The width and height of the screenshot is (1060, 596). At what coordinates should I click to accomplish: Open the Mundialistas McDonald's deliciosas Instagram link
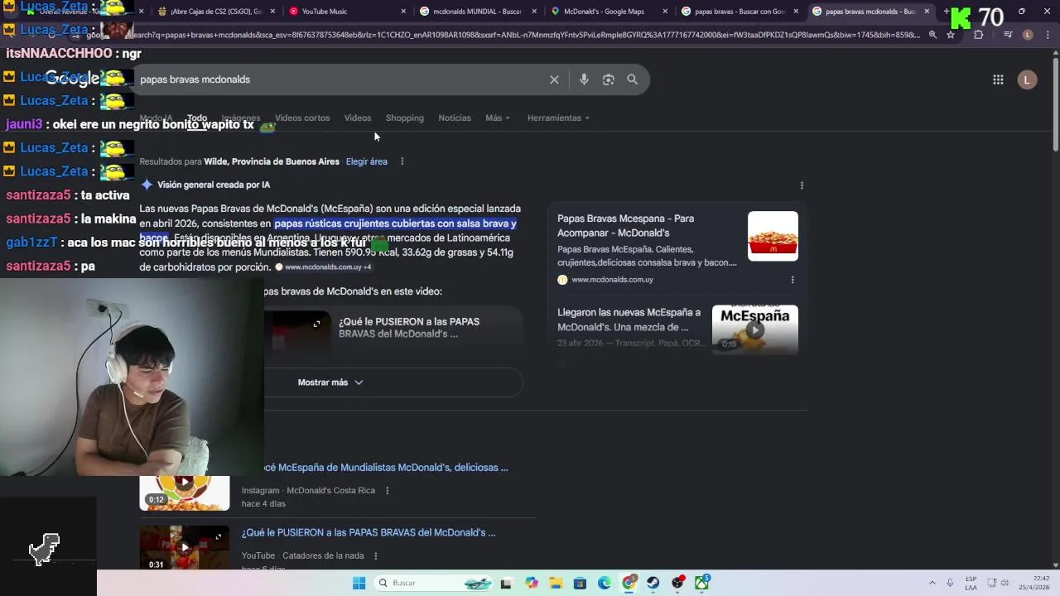(386, 468)
